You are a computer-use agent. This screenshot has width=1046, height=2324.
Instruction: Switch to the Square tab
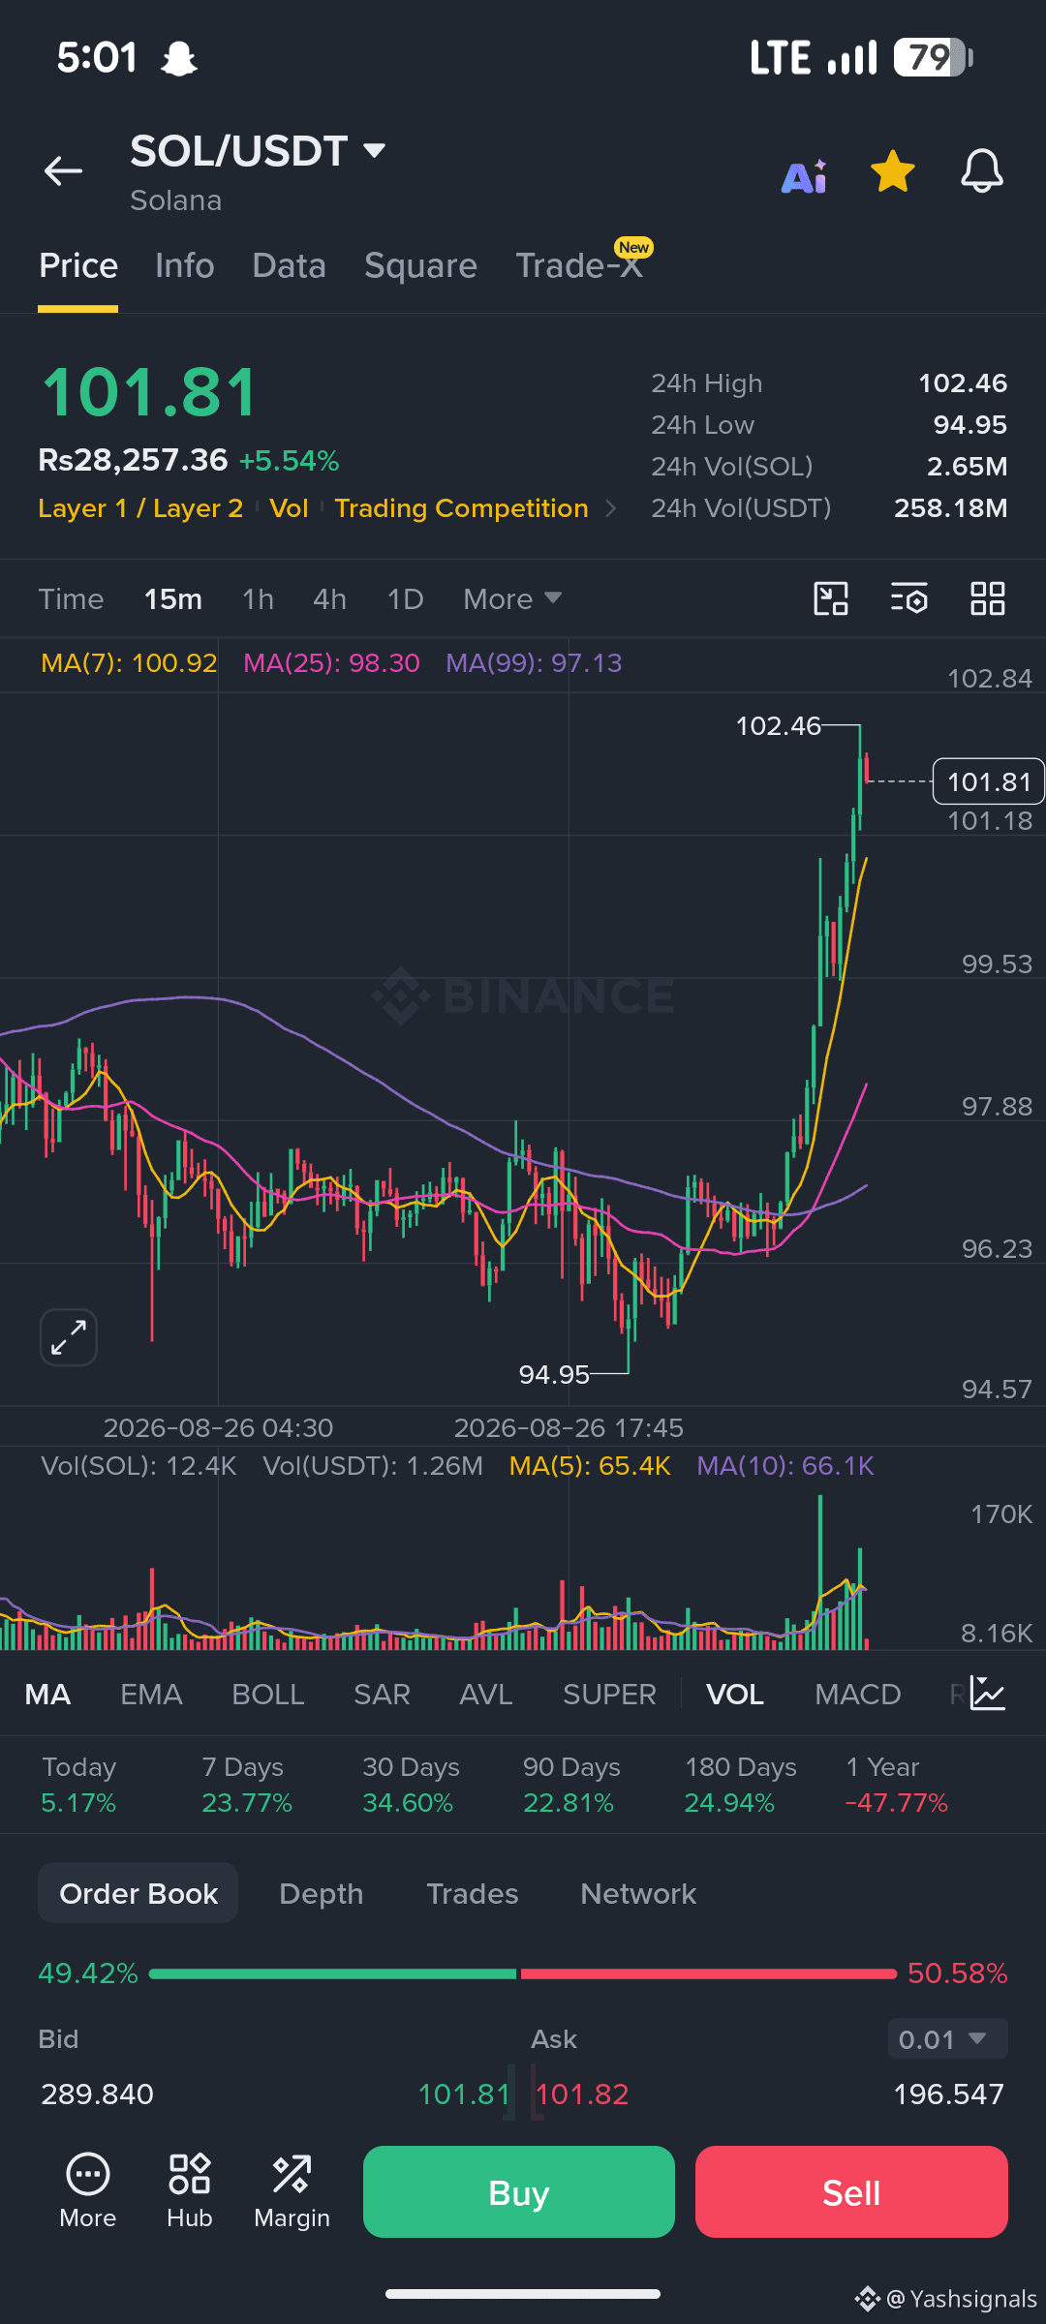[420, 265]
